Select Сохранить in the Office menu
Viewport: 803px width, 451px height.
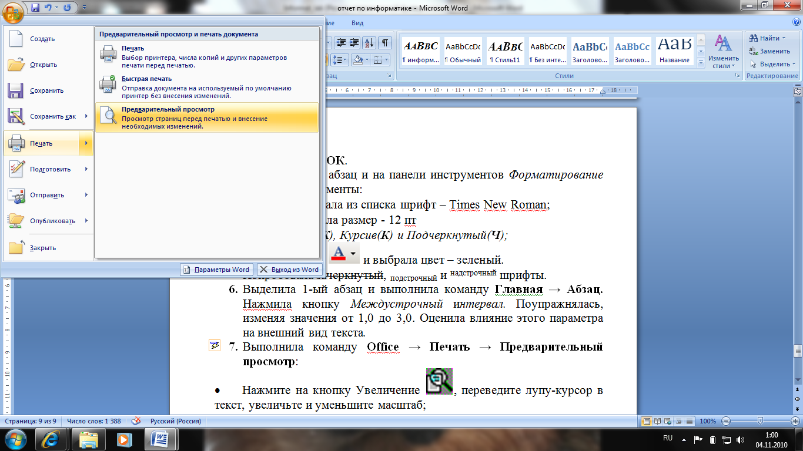pos(48,90)
